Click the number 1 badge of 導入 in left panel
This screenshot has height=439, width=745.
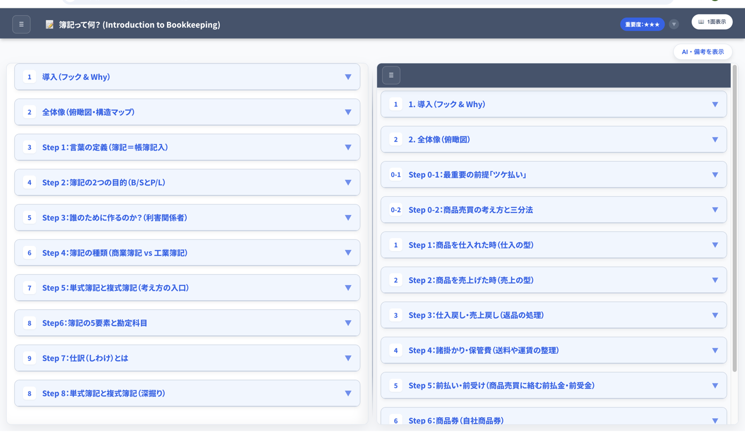[x=30, y=77]
